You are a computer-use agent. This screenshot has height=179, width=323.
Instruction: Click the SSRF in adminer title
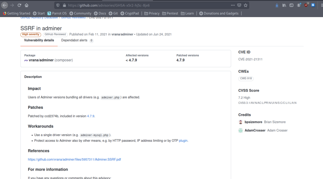41,28
